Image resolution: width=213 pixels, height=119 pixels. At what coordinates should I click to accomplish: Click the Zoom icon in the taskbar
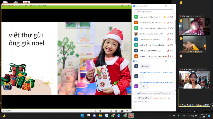point(107,116)
